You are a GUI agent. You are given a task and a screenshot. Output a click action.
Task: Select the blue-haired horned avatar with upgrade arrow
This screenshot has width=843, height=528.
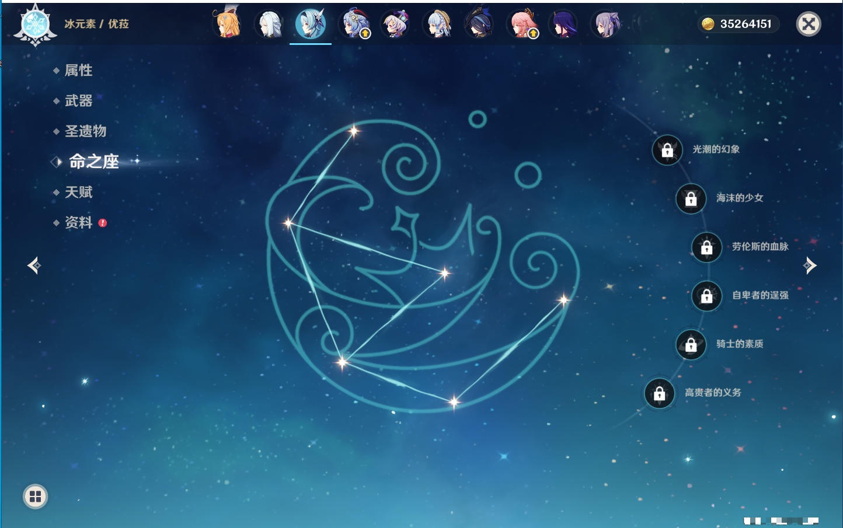tap(354, 25)
